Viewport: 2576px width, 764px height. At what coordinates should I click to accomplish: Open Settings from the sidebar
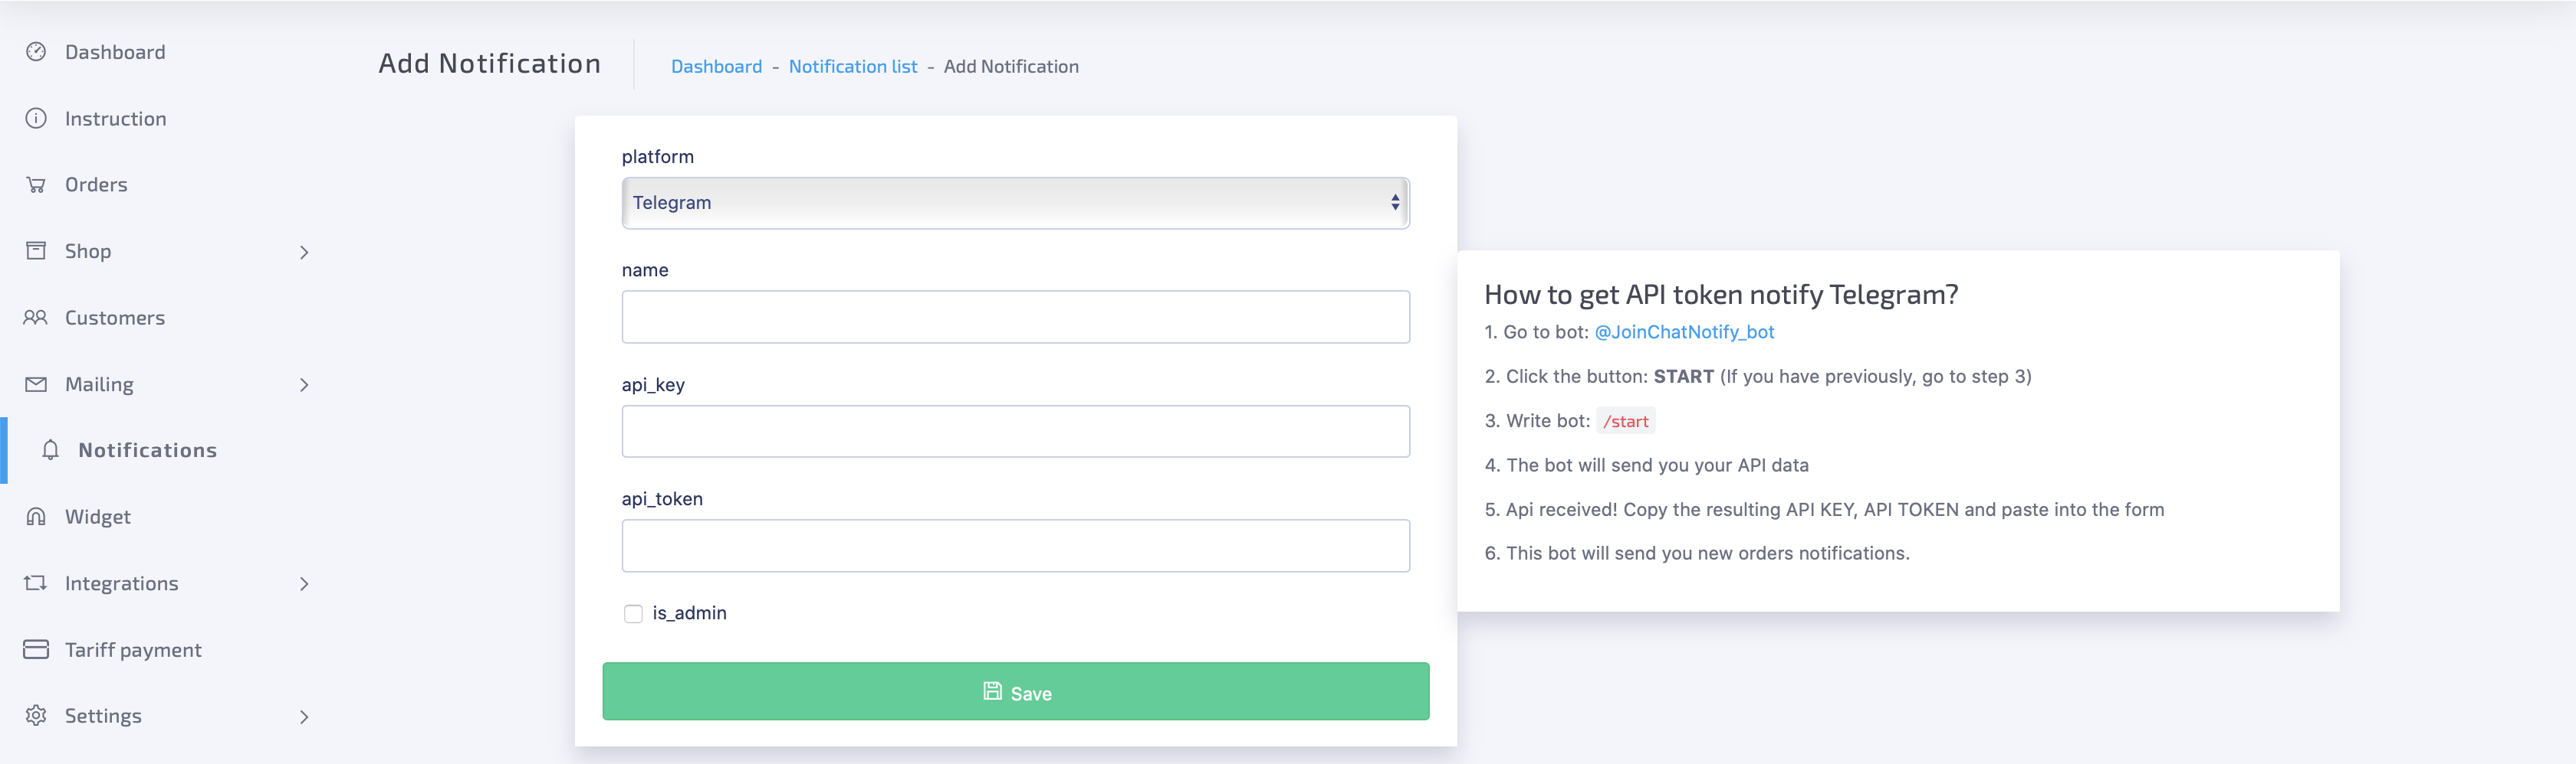pos(103,715)
